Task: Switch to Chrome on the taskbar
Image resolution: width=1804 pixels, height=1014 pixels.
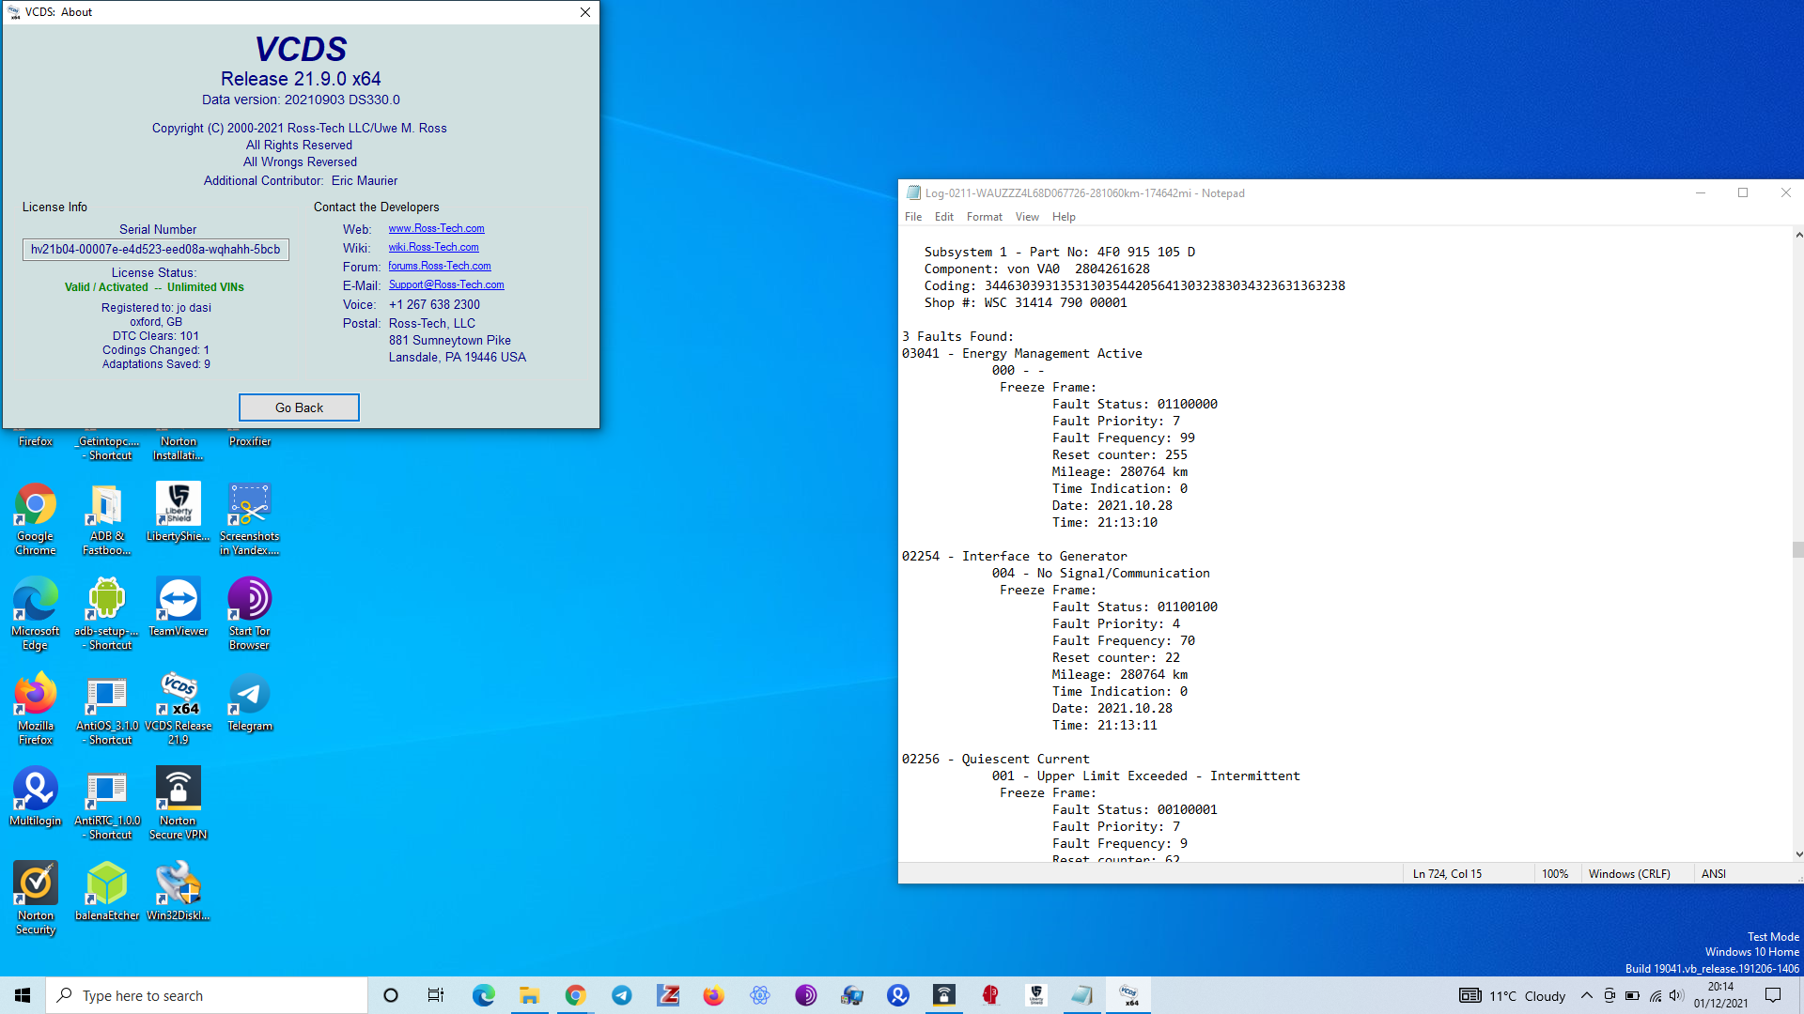Action: click(x=575, y=995)
